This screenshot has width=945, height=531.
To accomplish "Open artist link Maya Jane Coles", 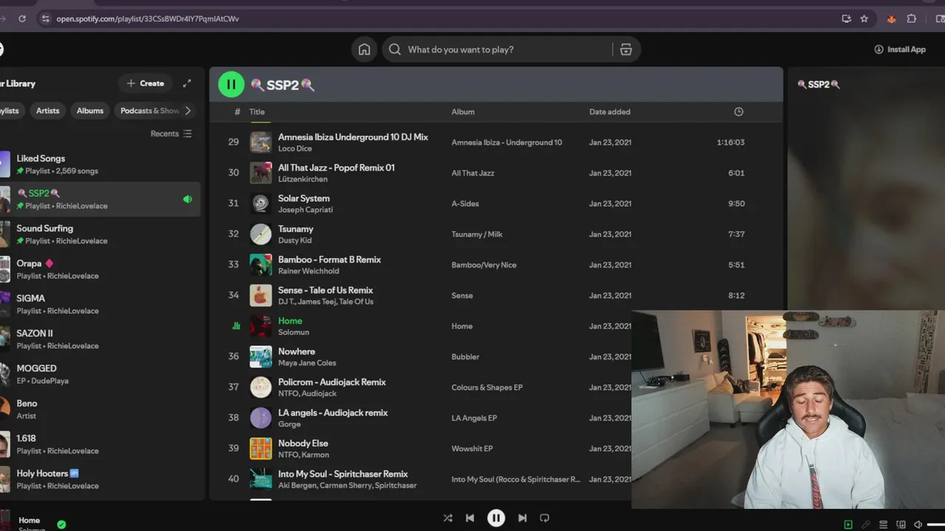I will coord(307,363).
